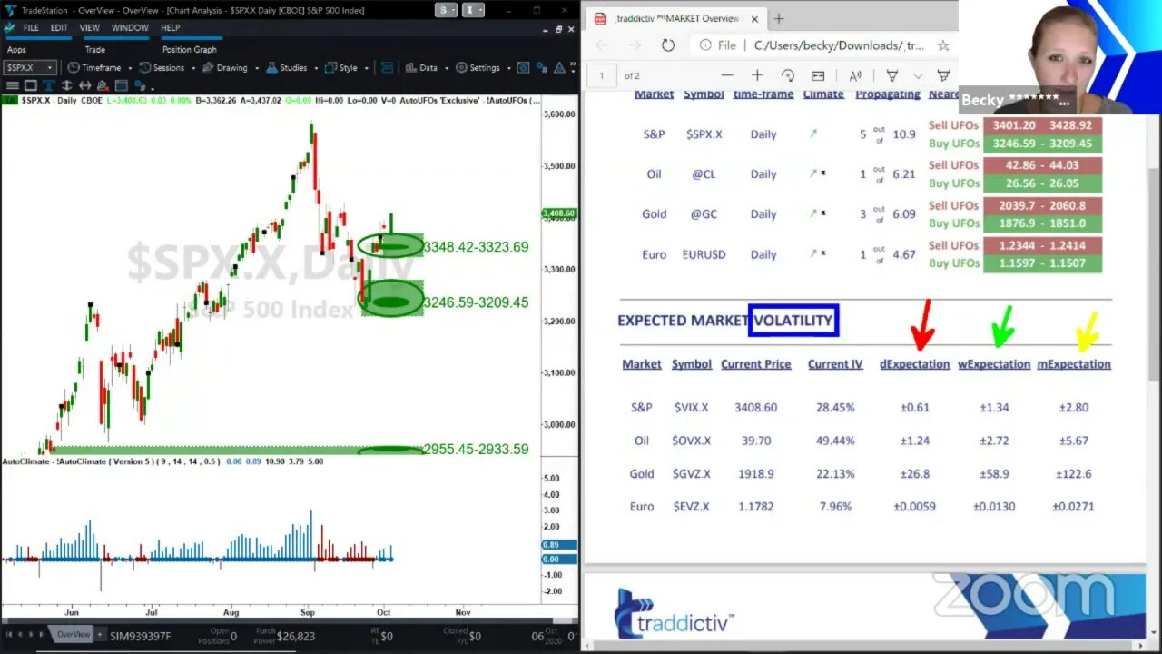This screenshot has width=1162, height=654.
Task: Click the Settings gear icon
Action: (461, 68)
